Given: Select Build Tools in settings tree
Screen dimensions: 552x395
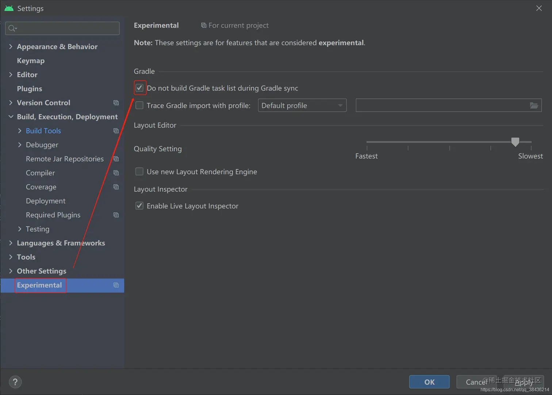Looking at the screenshot, I should pyautogui.click(x=43, y=131).
